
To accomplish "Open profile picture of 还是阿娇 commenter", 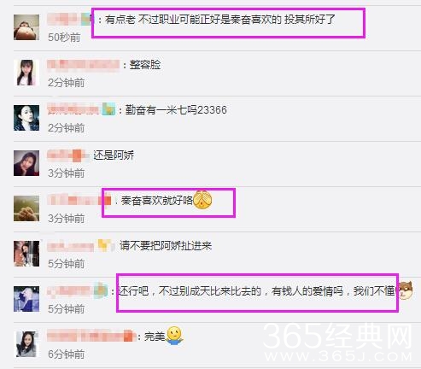I will (26, 163).
